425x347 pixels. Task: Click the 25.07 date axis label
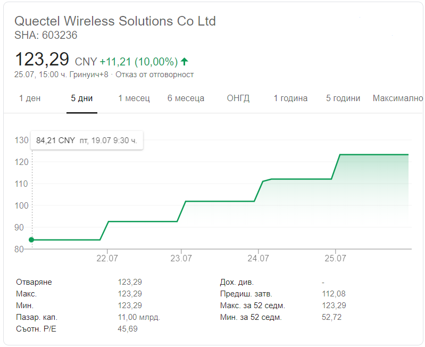point(336,258)
